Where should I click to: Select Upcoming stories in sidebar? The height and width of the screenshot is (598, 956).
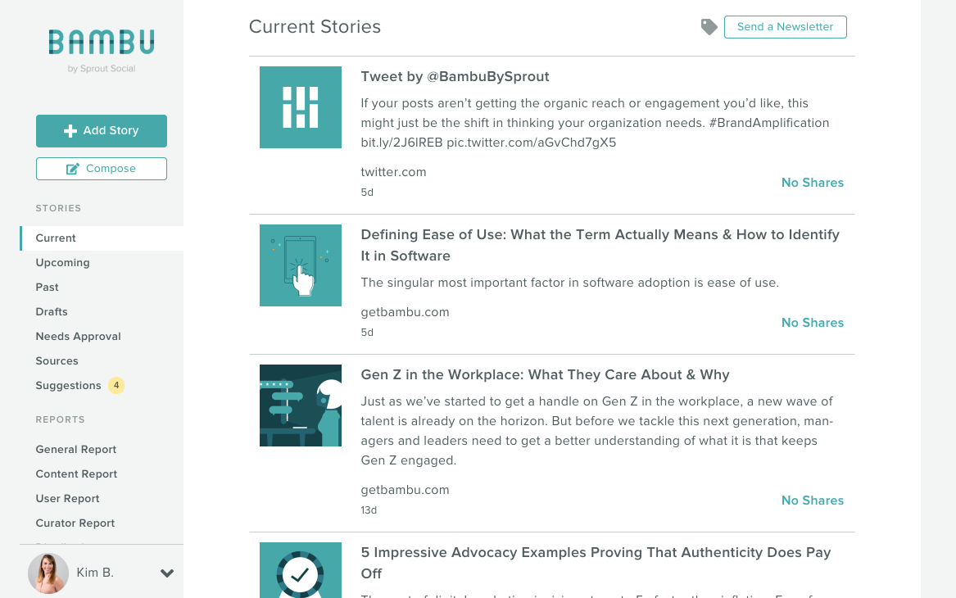63,263
